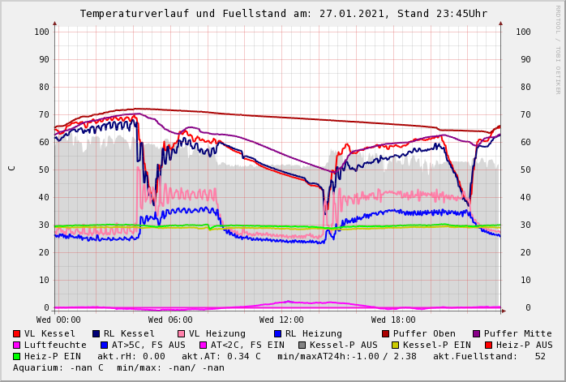The image size is (566, 382).
Task: Select the blue RL Heizung legend swatch
Action: click(x=278, y=334)
